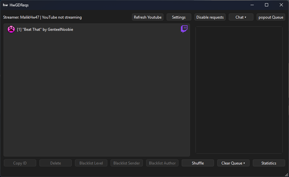Click the hw app logo in title bar
This screenshot has height=177, width=289.
(x=5, y=5)
